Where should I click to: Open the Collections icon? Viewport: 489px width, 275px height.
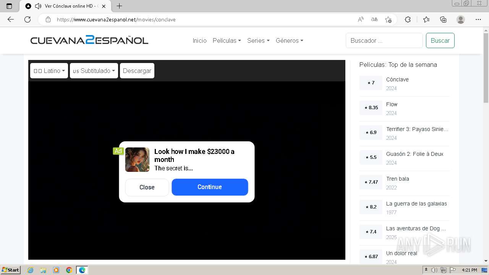tap(443, 19)
